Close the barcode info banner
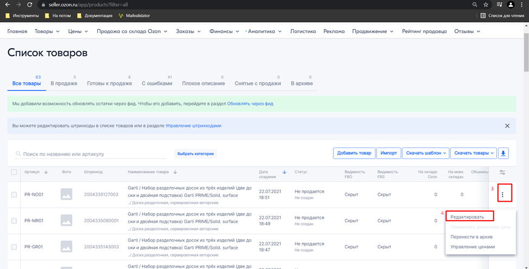 (x=507, y=126)
